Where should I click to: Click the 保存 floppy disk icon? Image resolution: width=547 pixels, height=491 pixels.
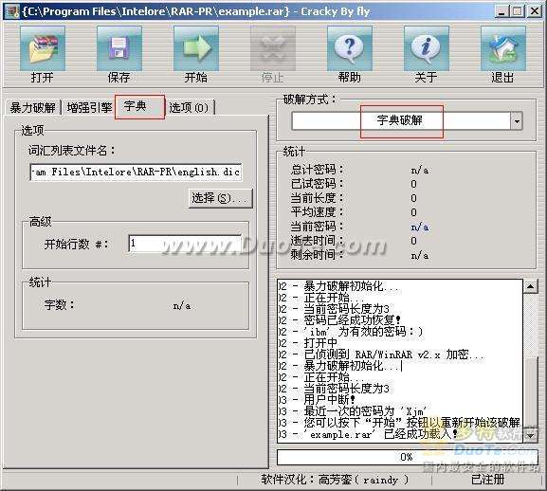click(x=119, y=49)
